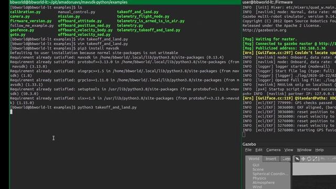The image size is (336, 189).
Task: Click the GuiIface.cc:119 QStandardPaths warning
Action: click(289, 98)
